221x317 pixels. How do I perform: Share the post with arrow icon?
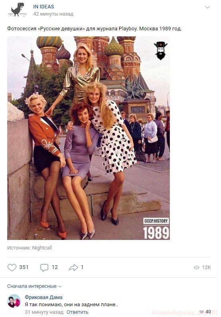point(73,267)
